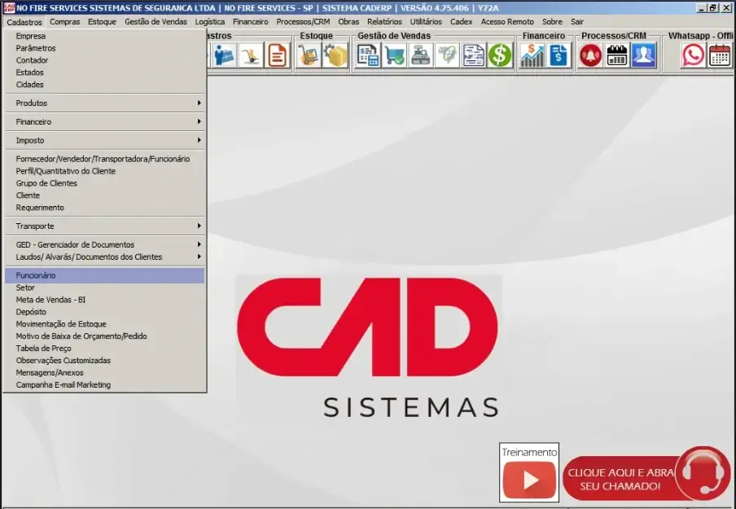Open the blue contacts icon in Processos/CRM
Viewport: 736px width, 509px height.
click(643, 55)
